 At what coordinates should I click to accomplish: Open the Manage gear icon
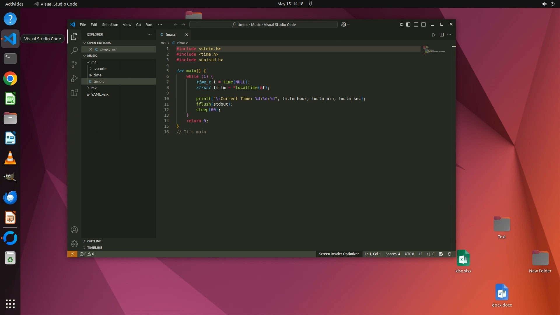74,244
